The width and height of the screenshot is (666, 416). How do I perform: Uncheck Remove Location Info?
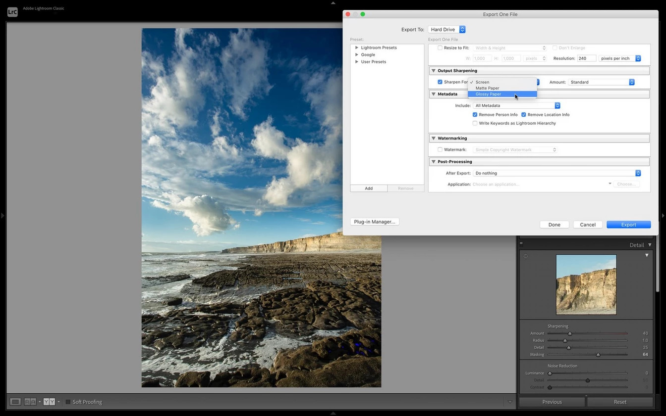pyautogui.click(x=523, y=115)
